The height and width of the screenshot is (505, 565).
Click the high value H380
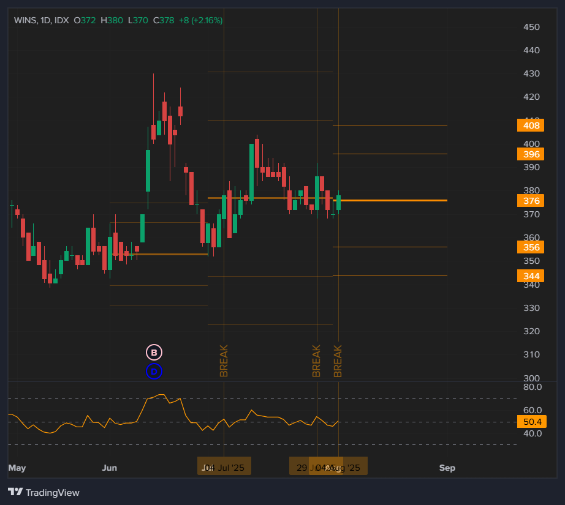(112, 20)
